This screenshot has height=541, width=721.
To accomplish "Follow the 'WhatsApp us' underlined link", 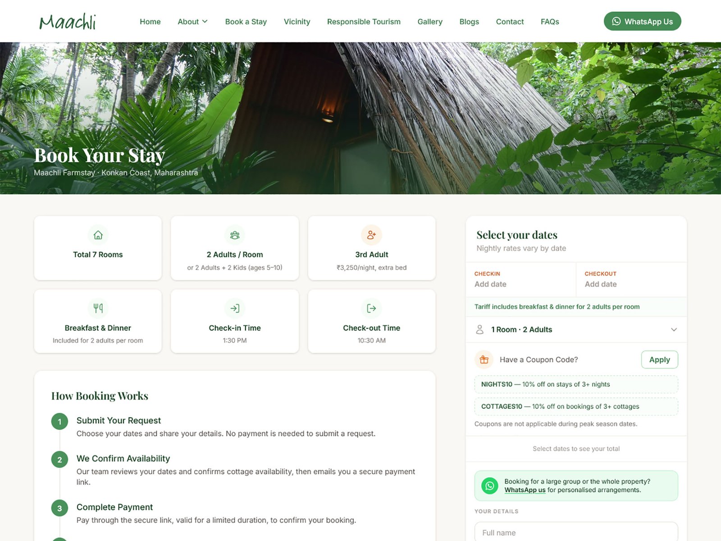I will 525,490.
